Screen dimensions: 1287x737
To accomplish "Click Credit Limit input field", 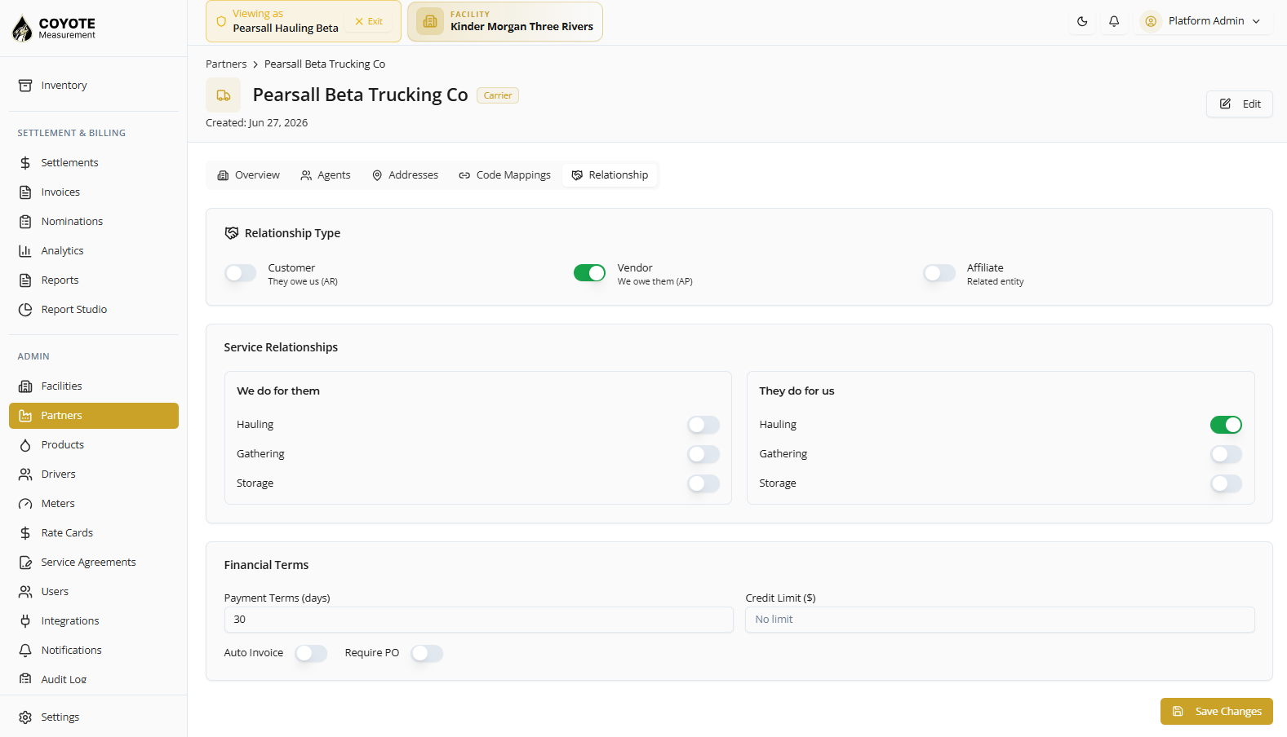I will [1000, 620].
